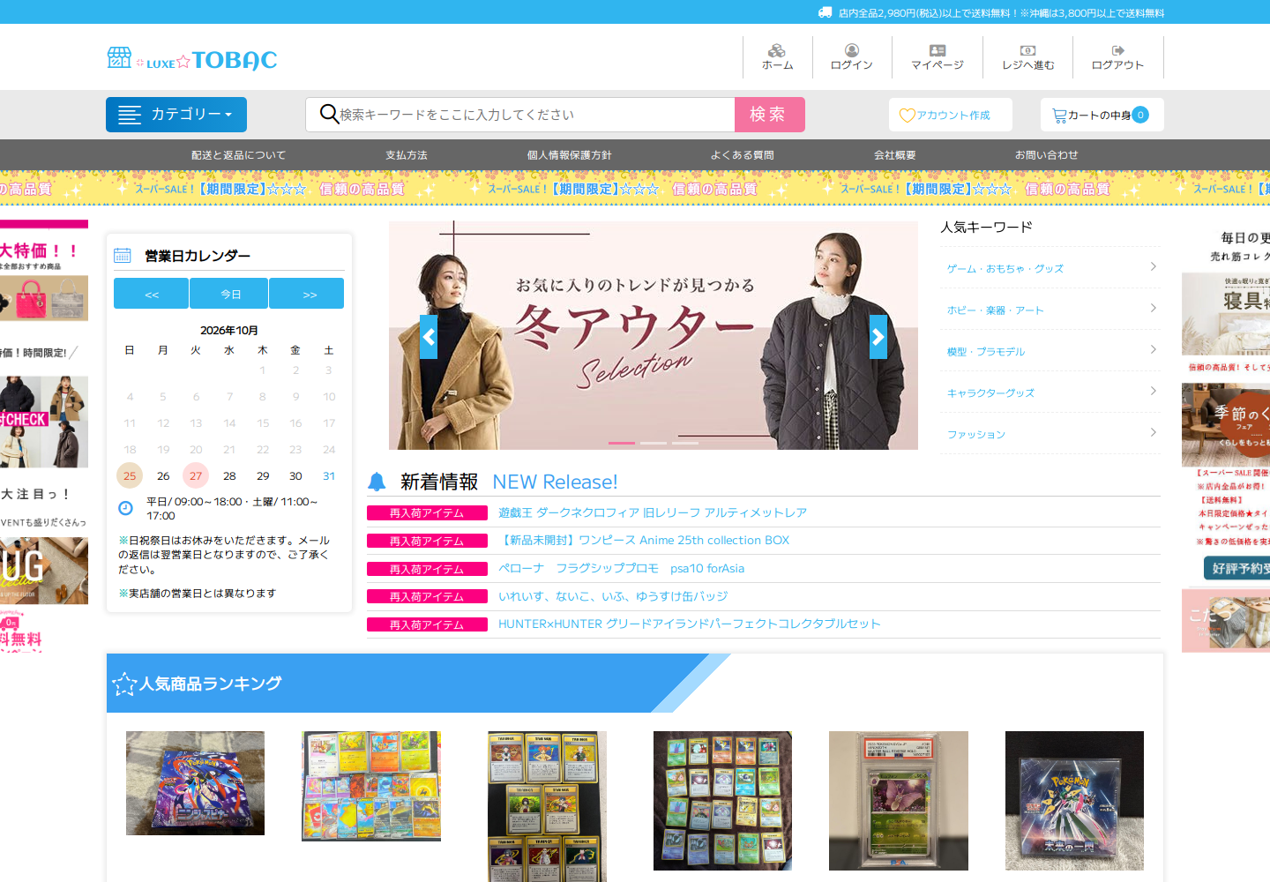The width and height of the screenshot is (1270, 882).
Task: Click the bell icon beside 新着情報
Action: pyautogui.click(x=377, y=482)
